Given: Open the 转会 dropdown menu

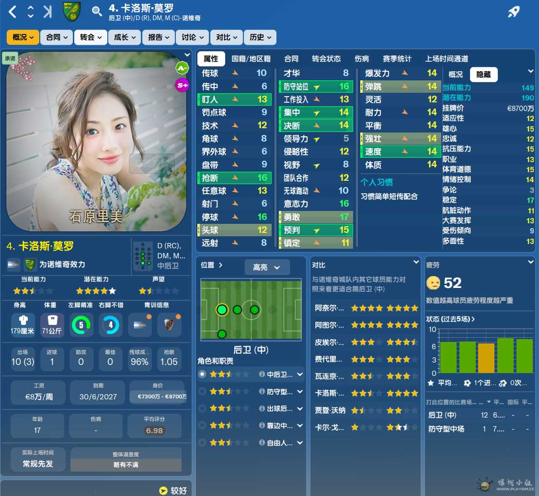Looking at the screenshot, I should coord(91,37).
